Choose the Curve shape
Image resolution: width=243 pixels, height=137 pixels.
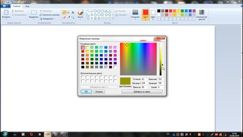pyautogui.click(x=92, y=11)
